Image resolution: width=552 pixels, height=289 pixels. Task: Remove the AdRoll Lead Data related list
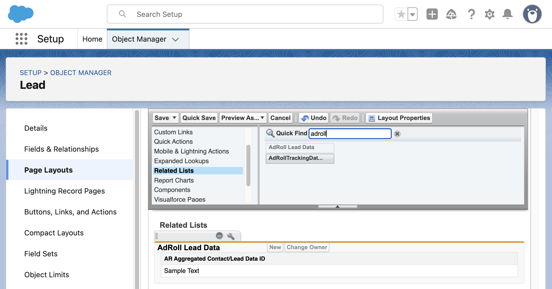[219, 236]
